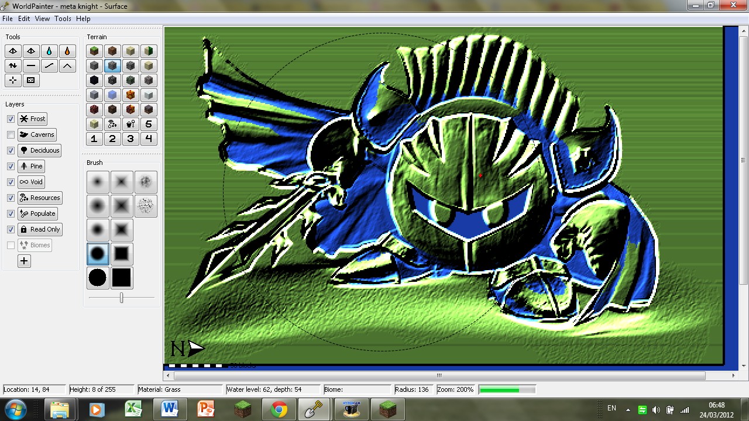Uncheck the Frost layer checkbox
Image resolution: width=749 pixels, height=421 pixels.
(11, 119)
